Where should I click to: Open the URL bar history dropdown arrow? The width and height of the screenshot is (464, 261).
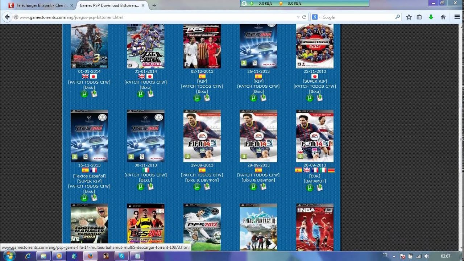point(298,17)
